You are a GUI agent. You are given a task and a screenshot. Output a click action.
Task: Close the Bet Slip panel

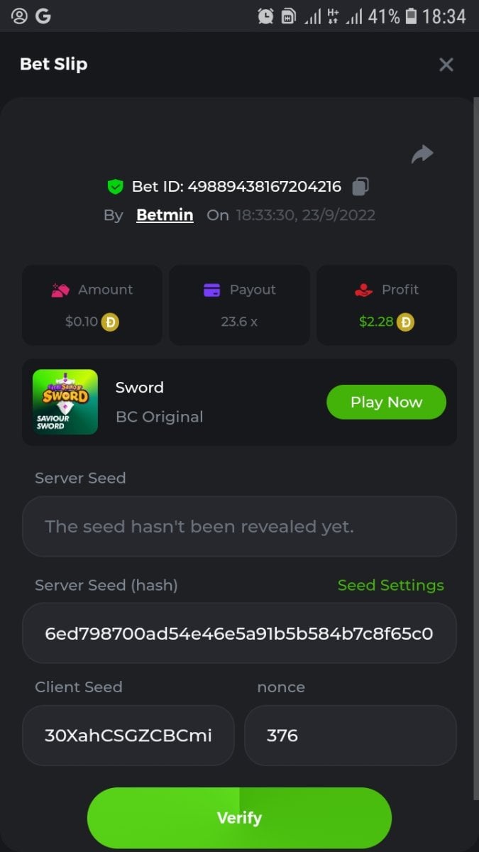[446, 65]
